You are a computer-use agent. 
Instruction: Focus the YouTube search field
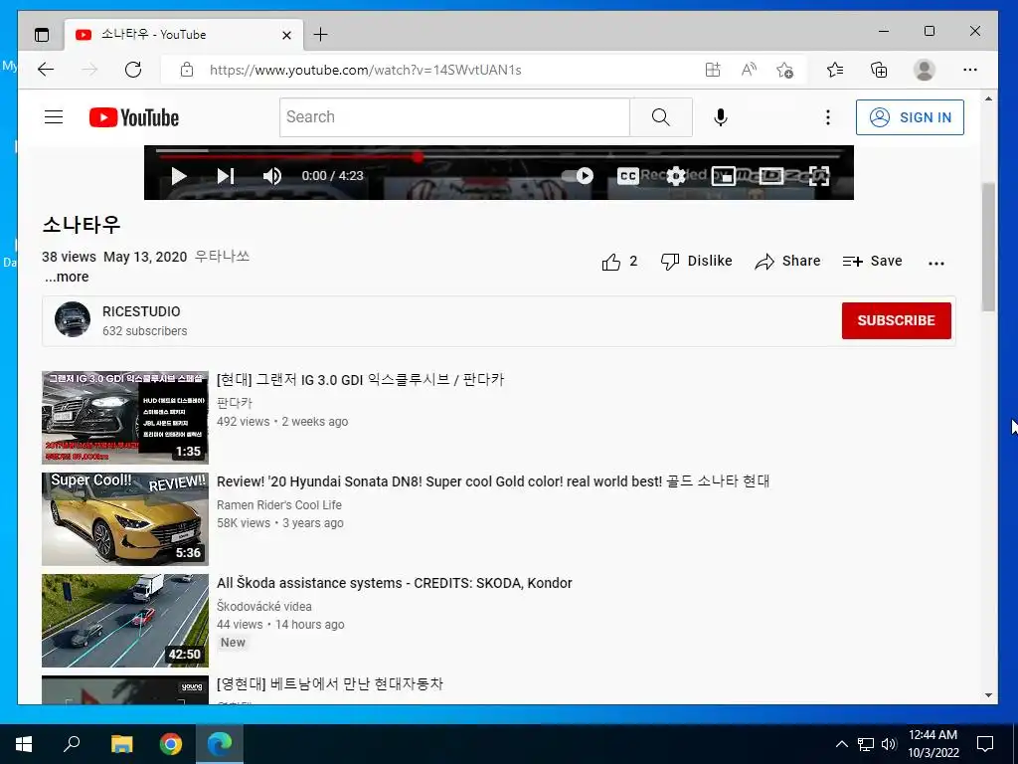[454, 117]
